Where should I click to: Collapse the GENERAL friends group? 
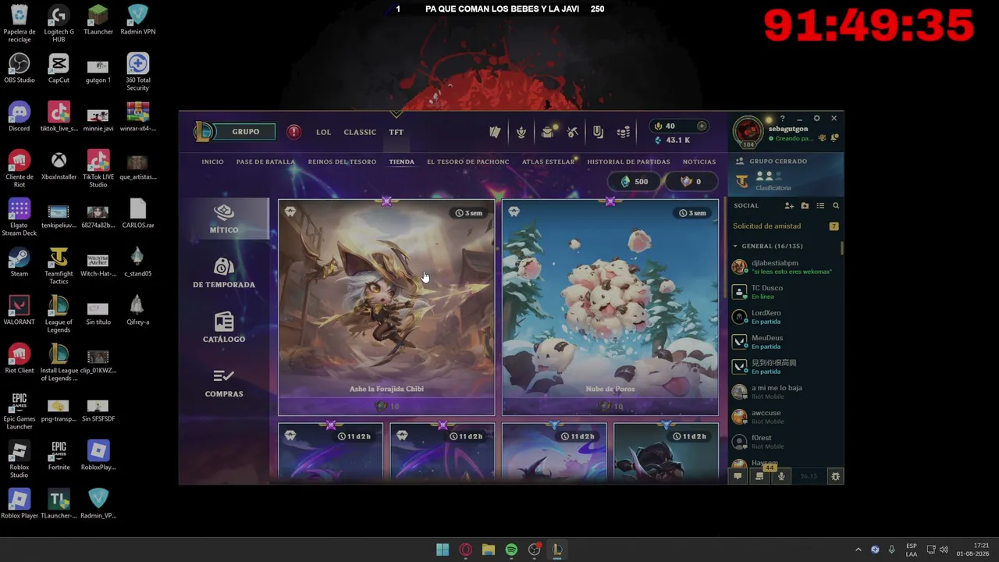pyautogui.click(x=735, y=246)
